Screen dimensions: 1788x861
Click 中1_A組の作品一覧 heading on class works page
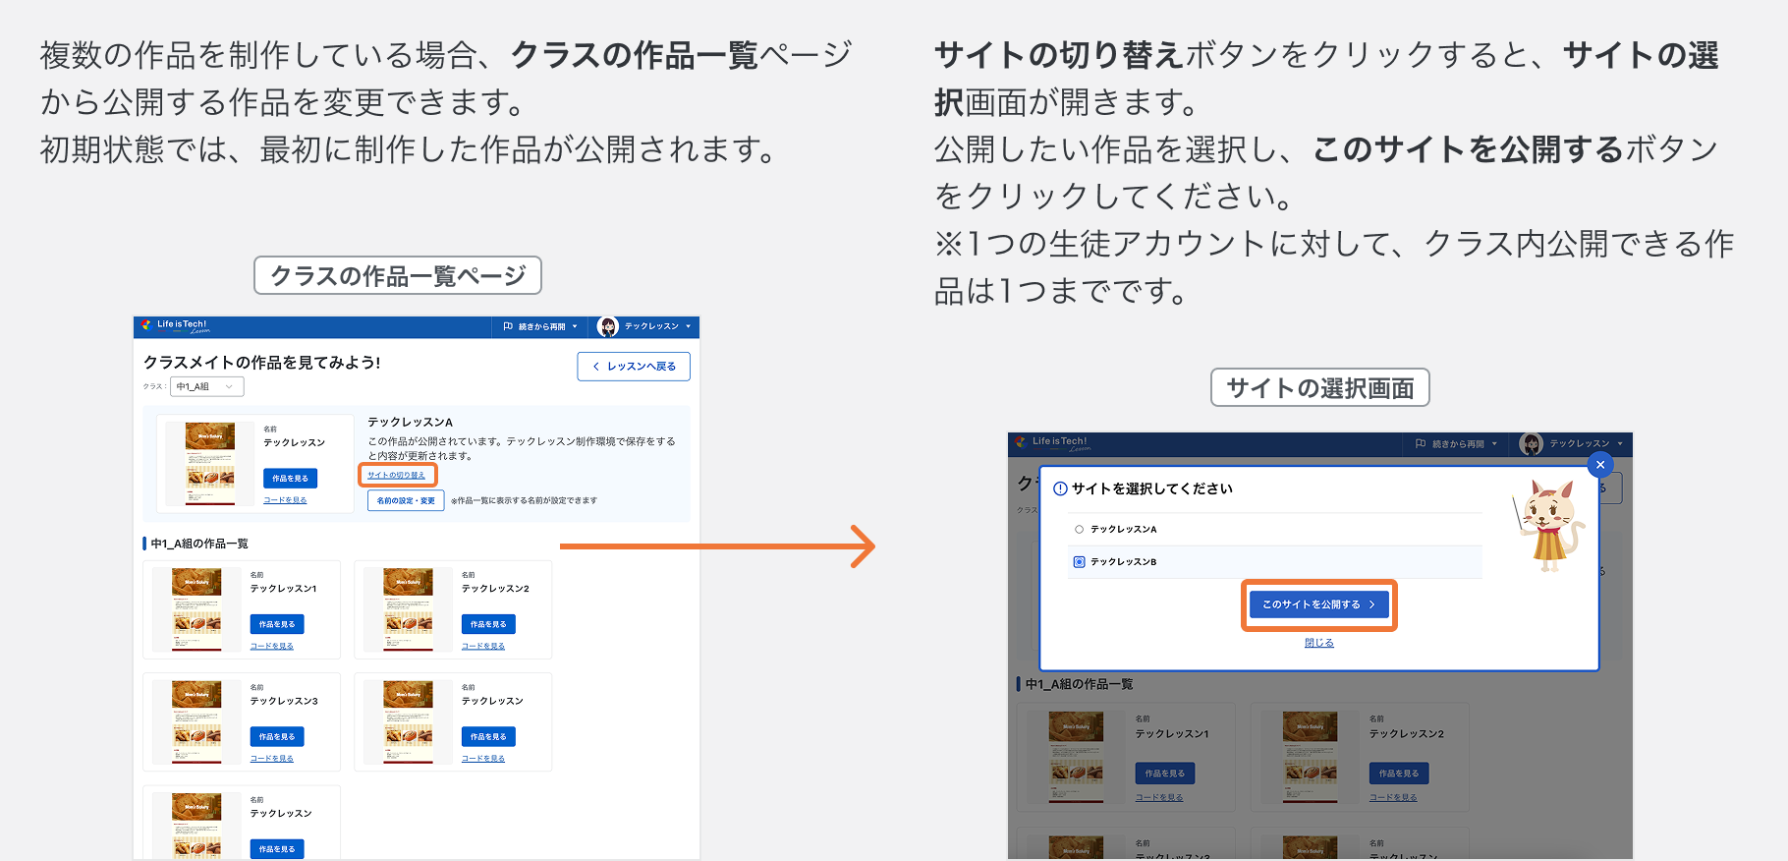[199, 544]
